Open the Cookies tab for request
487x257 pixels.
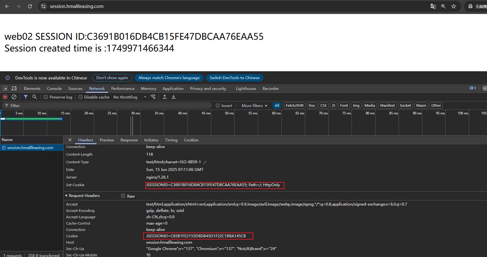point(191,140)
